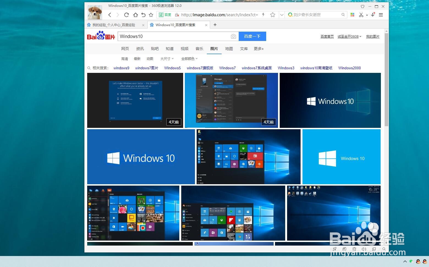Click the browser forward arrow
The width and height of the screenshot is (429, 267).
click(x=118, y=15)
